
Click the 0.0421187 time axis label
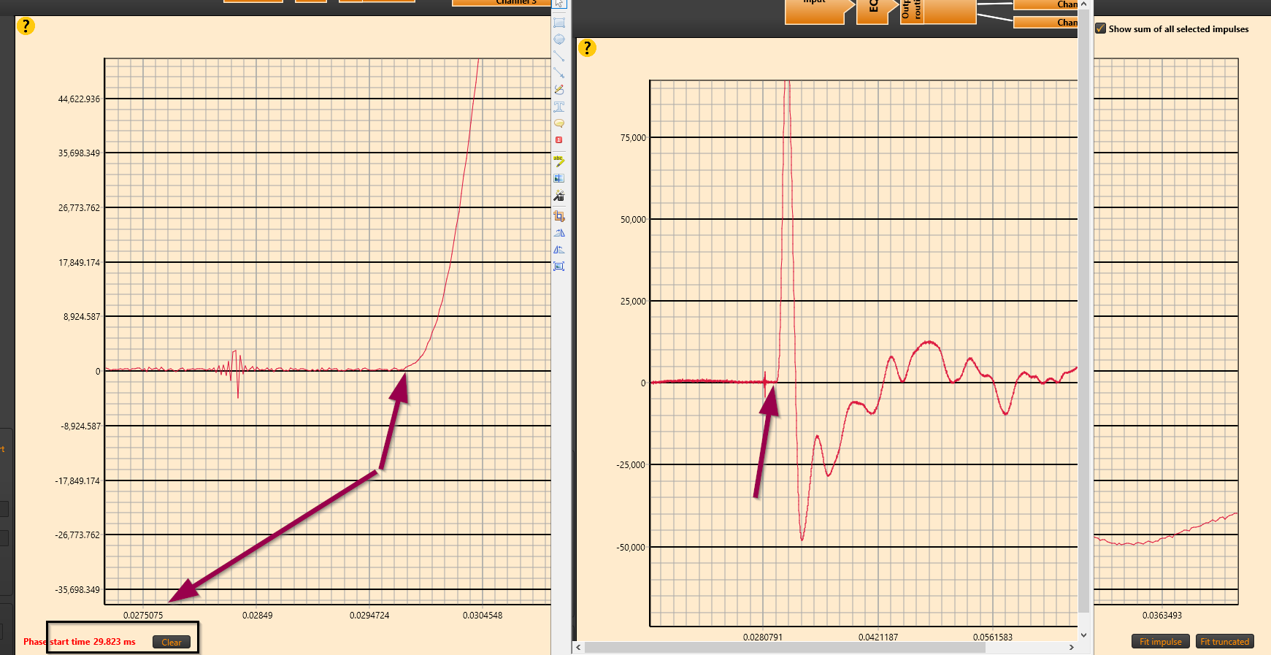tap(878, 637)
